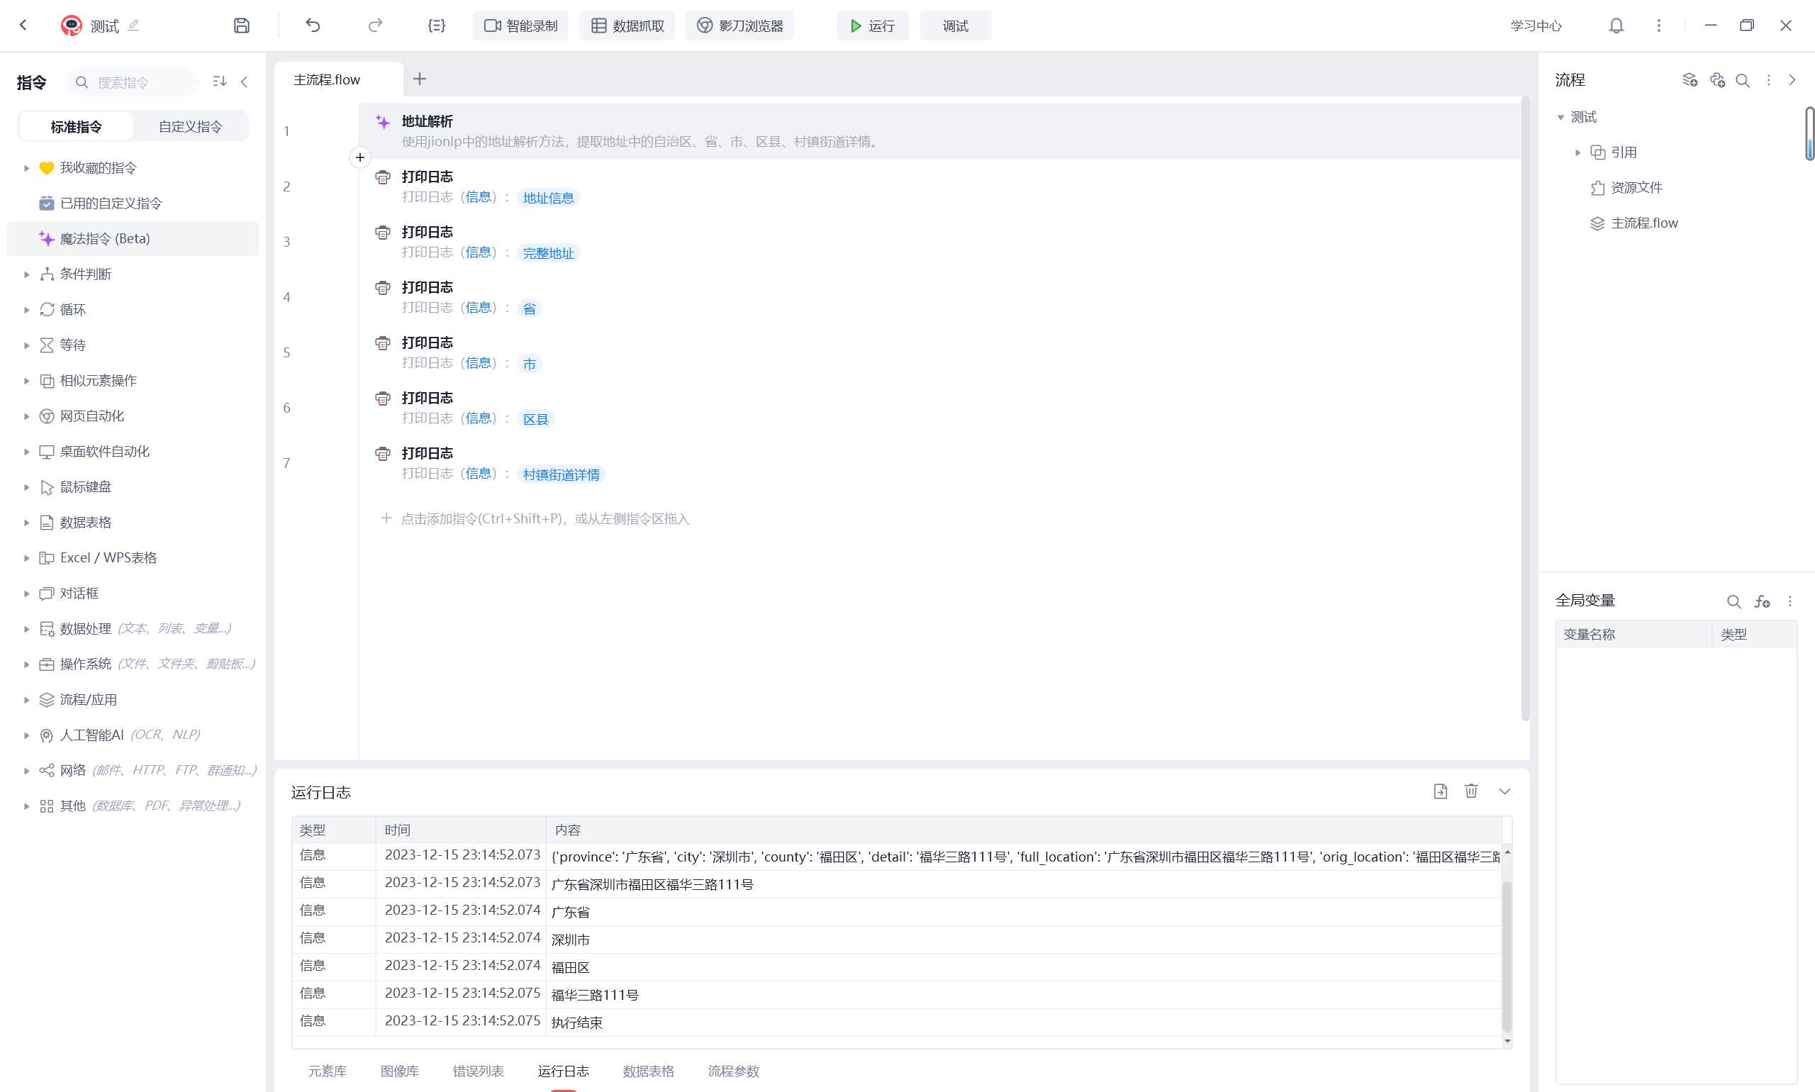This screenshot has width=1815, height=1092.
Task: Expand the Excel / WPS表格 category
Action: (26, 558)
